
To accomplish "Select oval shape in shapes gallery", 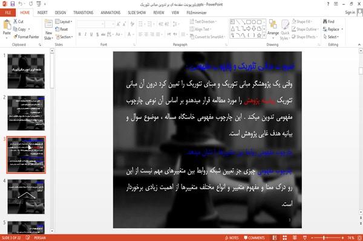I will click(254, 22).
